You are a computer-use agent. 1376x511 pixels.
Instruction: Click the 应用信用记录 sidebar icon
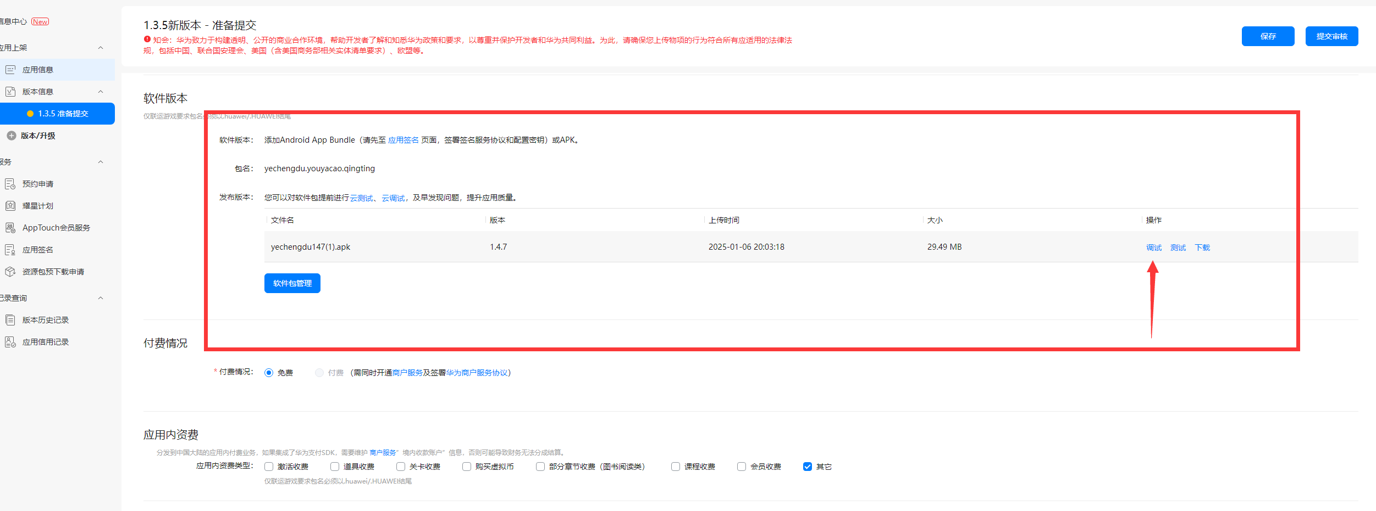coord(10,342)
